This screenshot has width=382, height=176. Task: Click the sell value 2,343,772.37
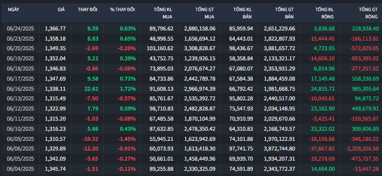pos(280,169)
